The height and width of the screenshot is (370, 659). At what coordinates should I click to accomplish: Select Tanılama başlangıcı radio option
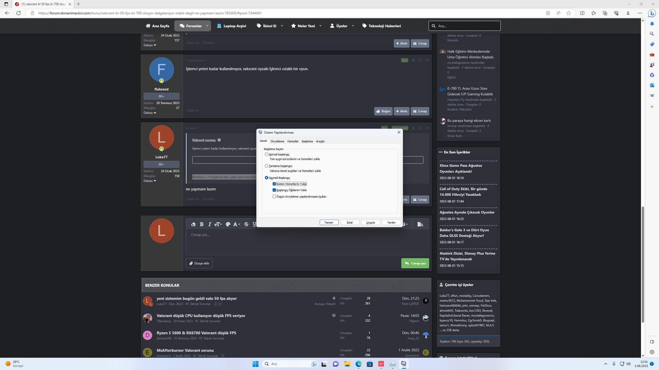[266, 166]
